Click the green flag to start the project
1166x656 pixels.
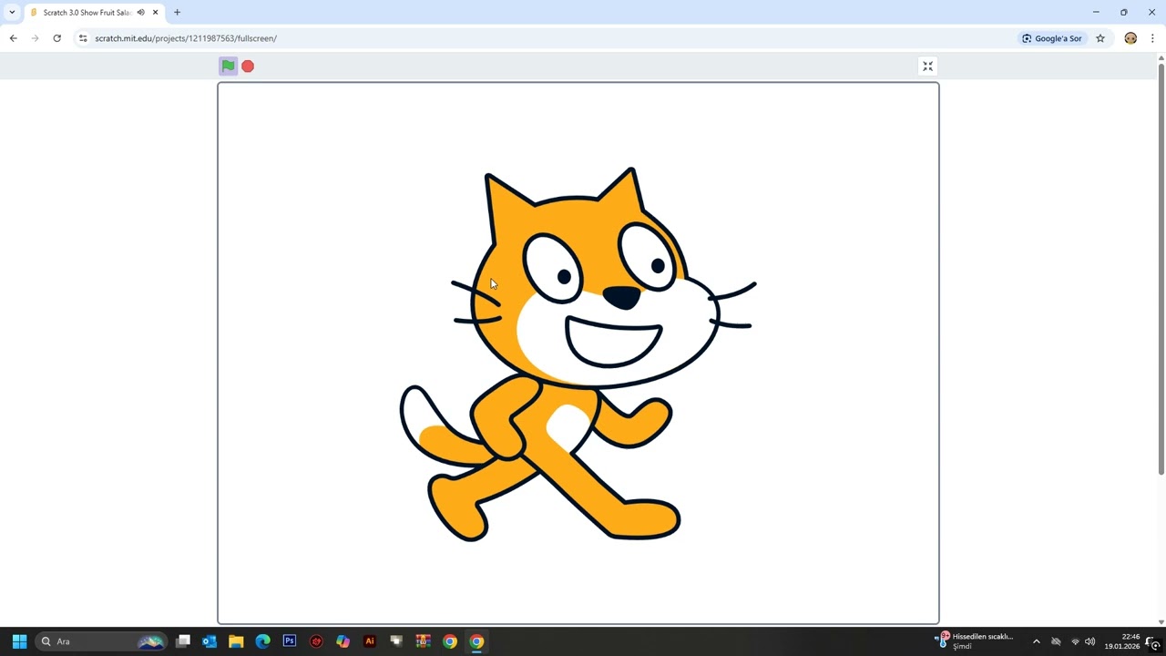[x=228, y=66]
